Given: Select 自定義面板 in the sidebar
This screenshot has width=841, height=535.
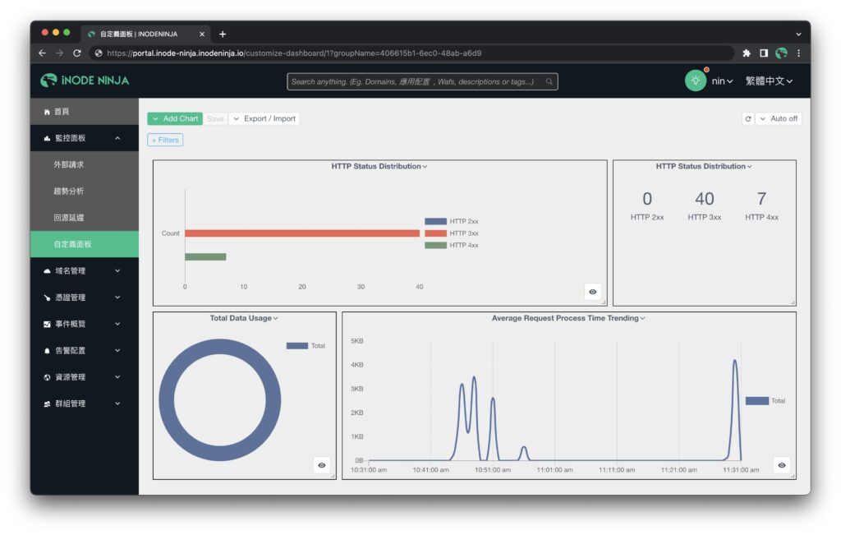Looking at the screenshot, I should coord(85,244).
